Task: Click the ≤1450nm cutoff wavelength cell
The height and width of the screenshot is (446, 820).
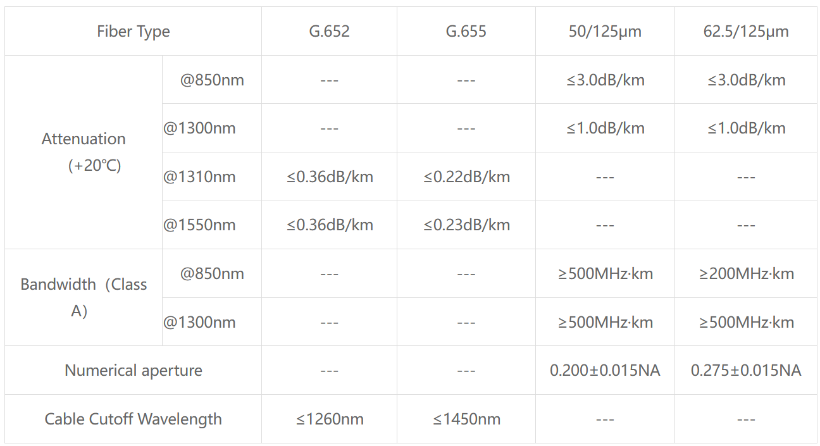Action: pyautogui.click(x=466, y=419)
